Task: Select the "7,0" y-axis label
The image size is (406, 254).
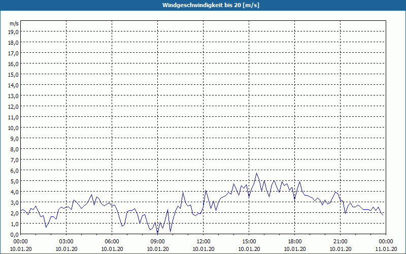Action: point(15,160)
